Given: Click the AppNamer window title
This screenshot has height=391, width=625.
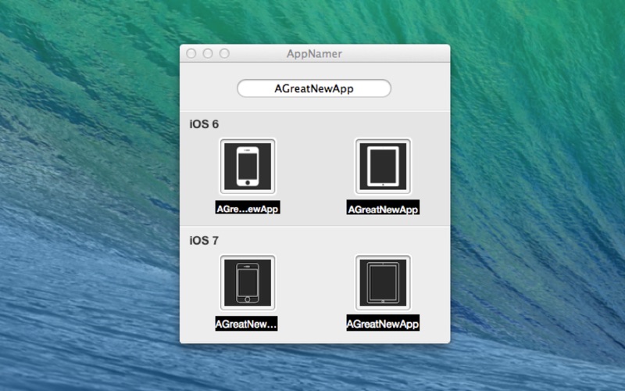Looking at the screenshot, I should pos(315,53).
